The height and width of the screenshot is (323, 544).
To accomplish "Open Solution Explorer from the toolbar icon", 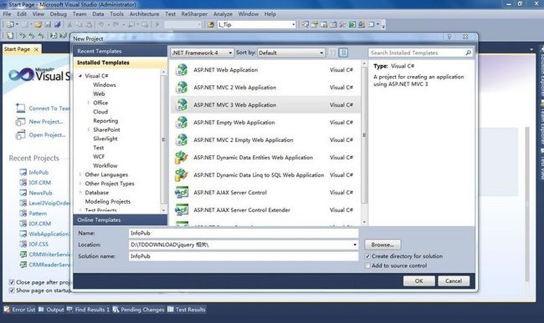I will click(x=305, y=24).
